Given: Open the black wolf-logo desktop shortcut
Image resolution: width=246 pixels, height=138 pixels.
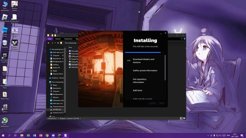Looking at the screenshot, I should tap(15, 45).
